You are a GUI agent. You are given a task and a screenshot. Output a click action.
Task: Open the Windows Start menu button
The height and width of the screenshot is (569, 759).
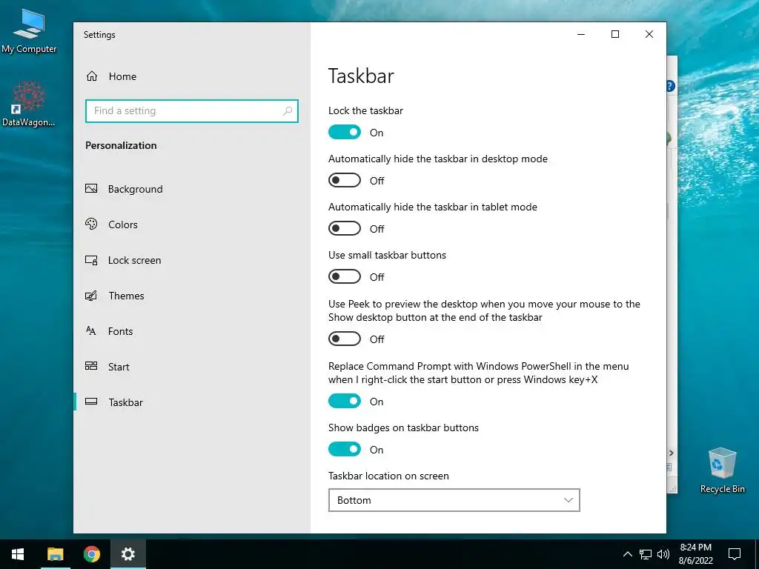coord(18,554)
